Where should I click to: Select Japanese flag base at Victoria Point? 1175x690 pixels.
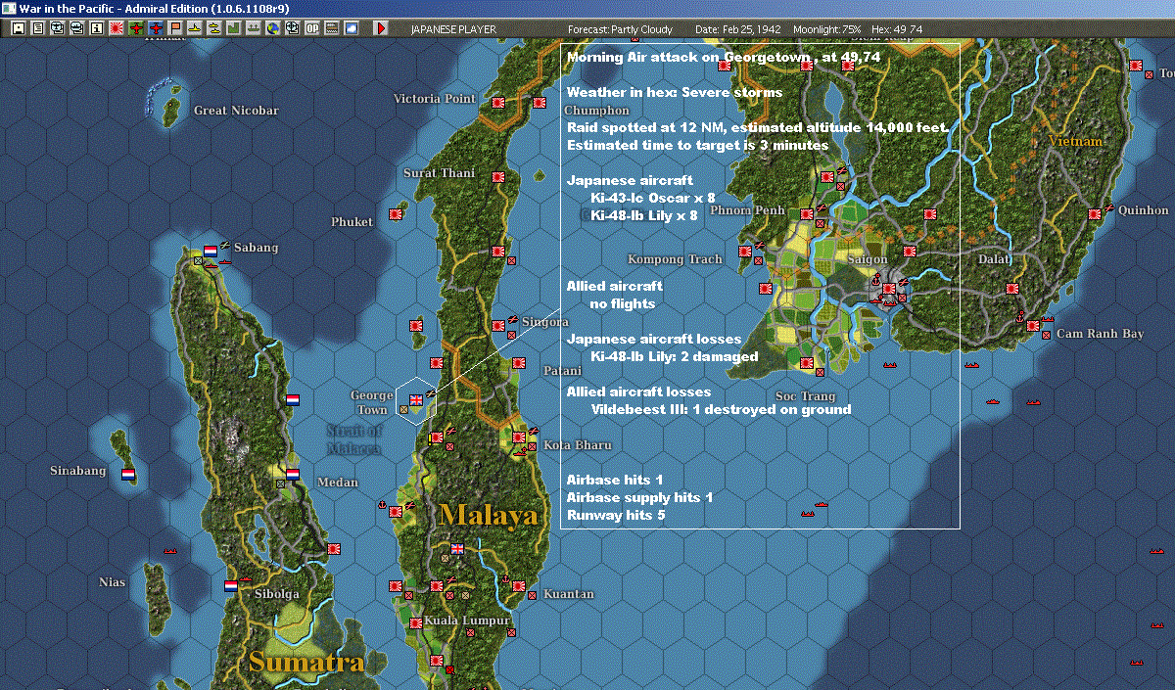click(497, 102)
